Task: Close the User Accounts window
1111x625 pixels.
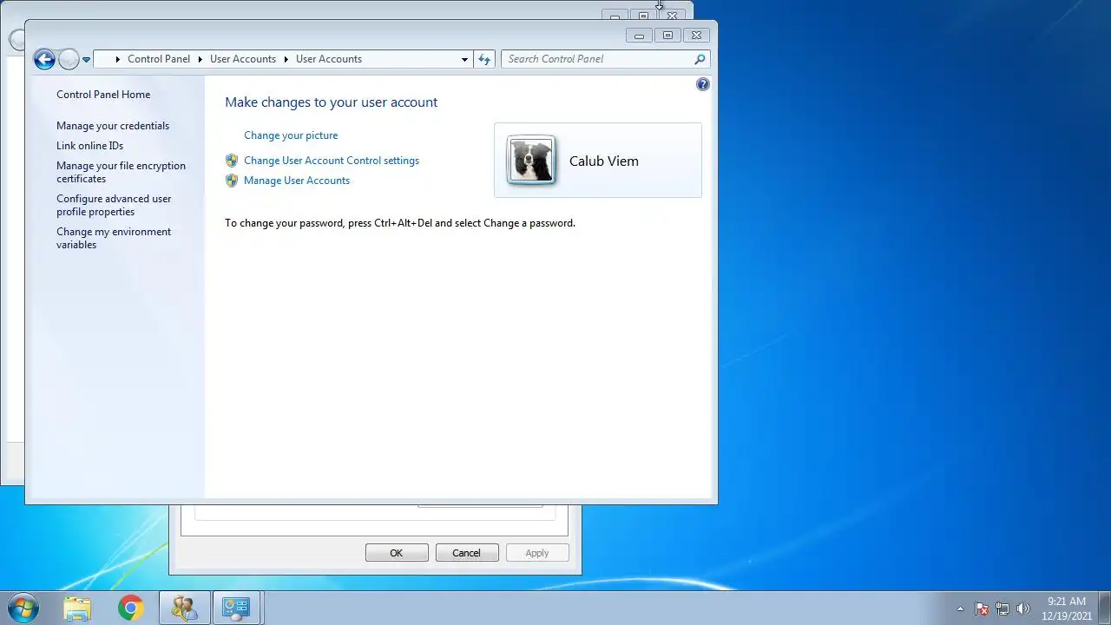Action: coord(696,36)
